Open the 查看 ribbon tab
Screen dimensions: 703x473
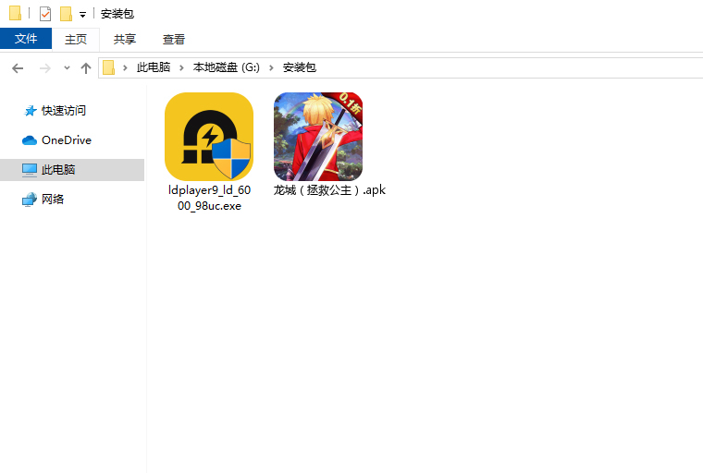174,39
